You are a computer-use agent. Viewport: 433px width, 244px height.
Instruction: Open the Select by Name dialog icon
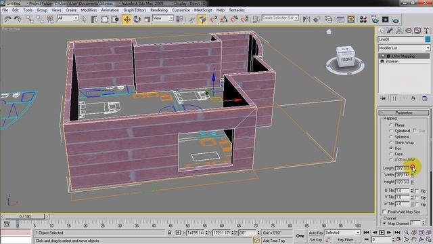coord(94,20)
